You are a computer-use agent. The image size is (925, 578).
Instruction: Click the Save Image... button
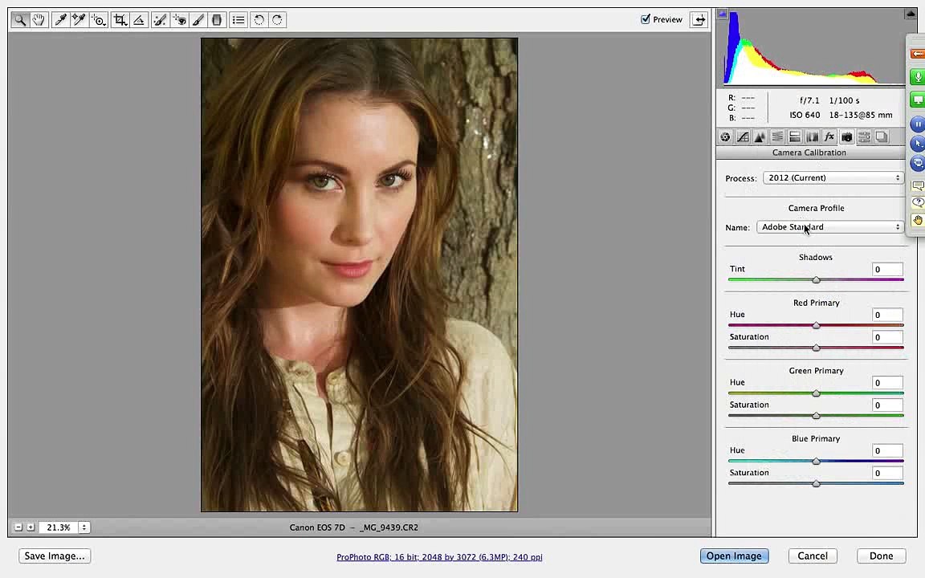click(x=55, y=556)
